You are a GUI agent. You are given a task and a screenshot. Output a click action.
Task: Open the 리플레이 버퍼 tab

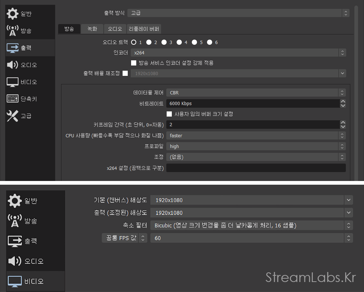pyautogui.click(x=144, y=29)
